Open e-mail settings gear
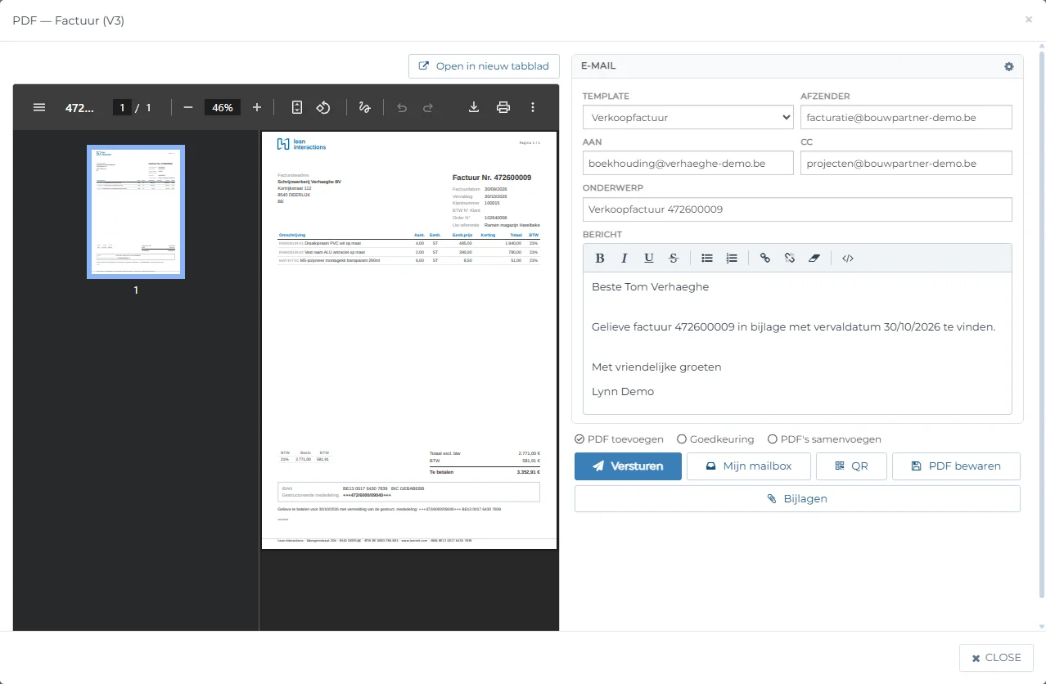The height and width of the screenshot is (684, 1046). [1009, 66]
